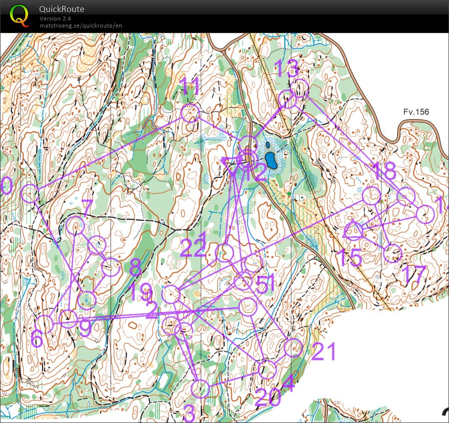The height and width of the screenshot is (423, 449).
Task: Click the Fv.156 road label
Action: [x=416, y=111]
